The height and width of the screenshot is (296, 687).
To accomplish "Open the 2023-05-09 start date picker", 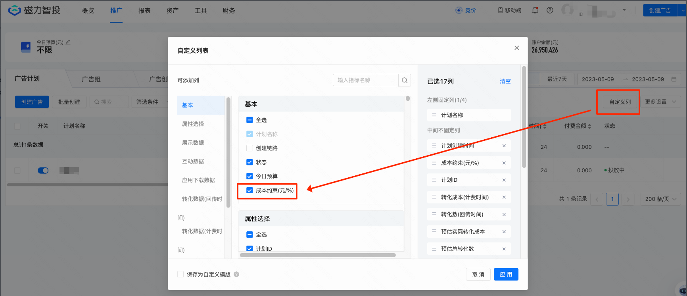I will pyautogui.click(x=598, y=79).
